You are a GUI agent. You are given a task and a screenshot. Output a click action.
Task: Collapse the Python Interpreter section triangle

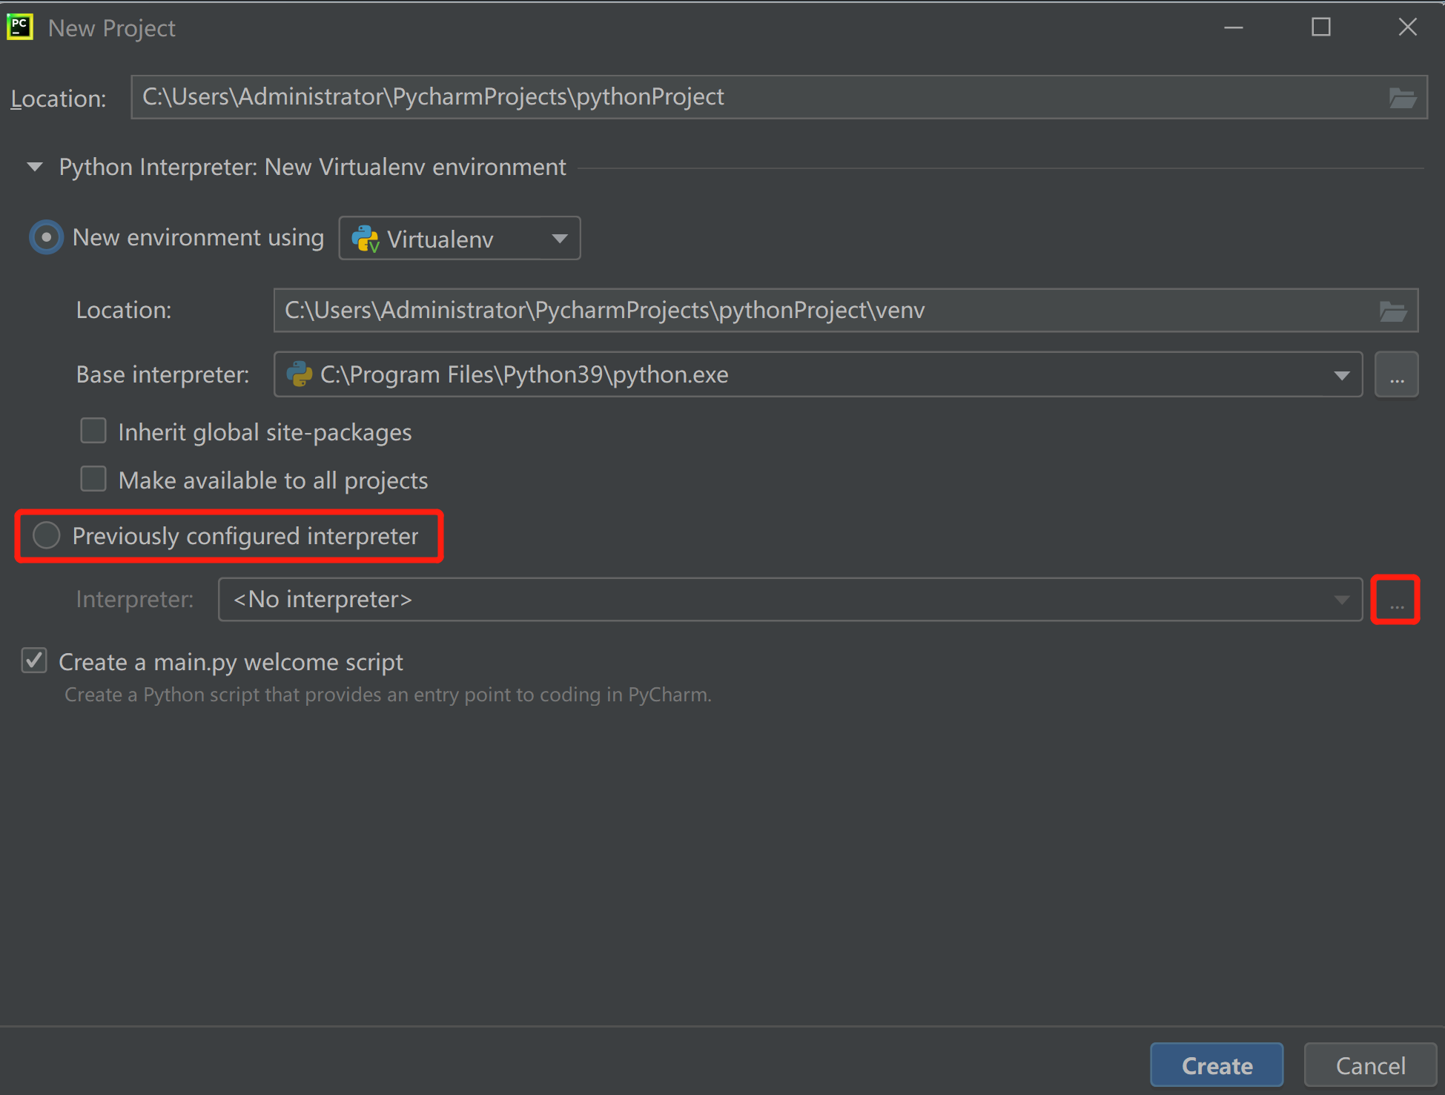tap(34, 167)
